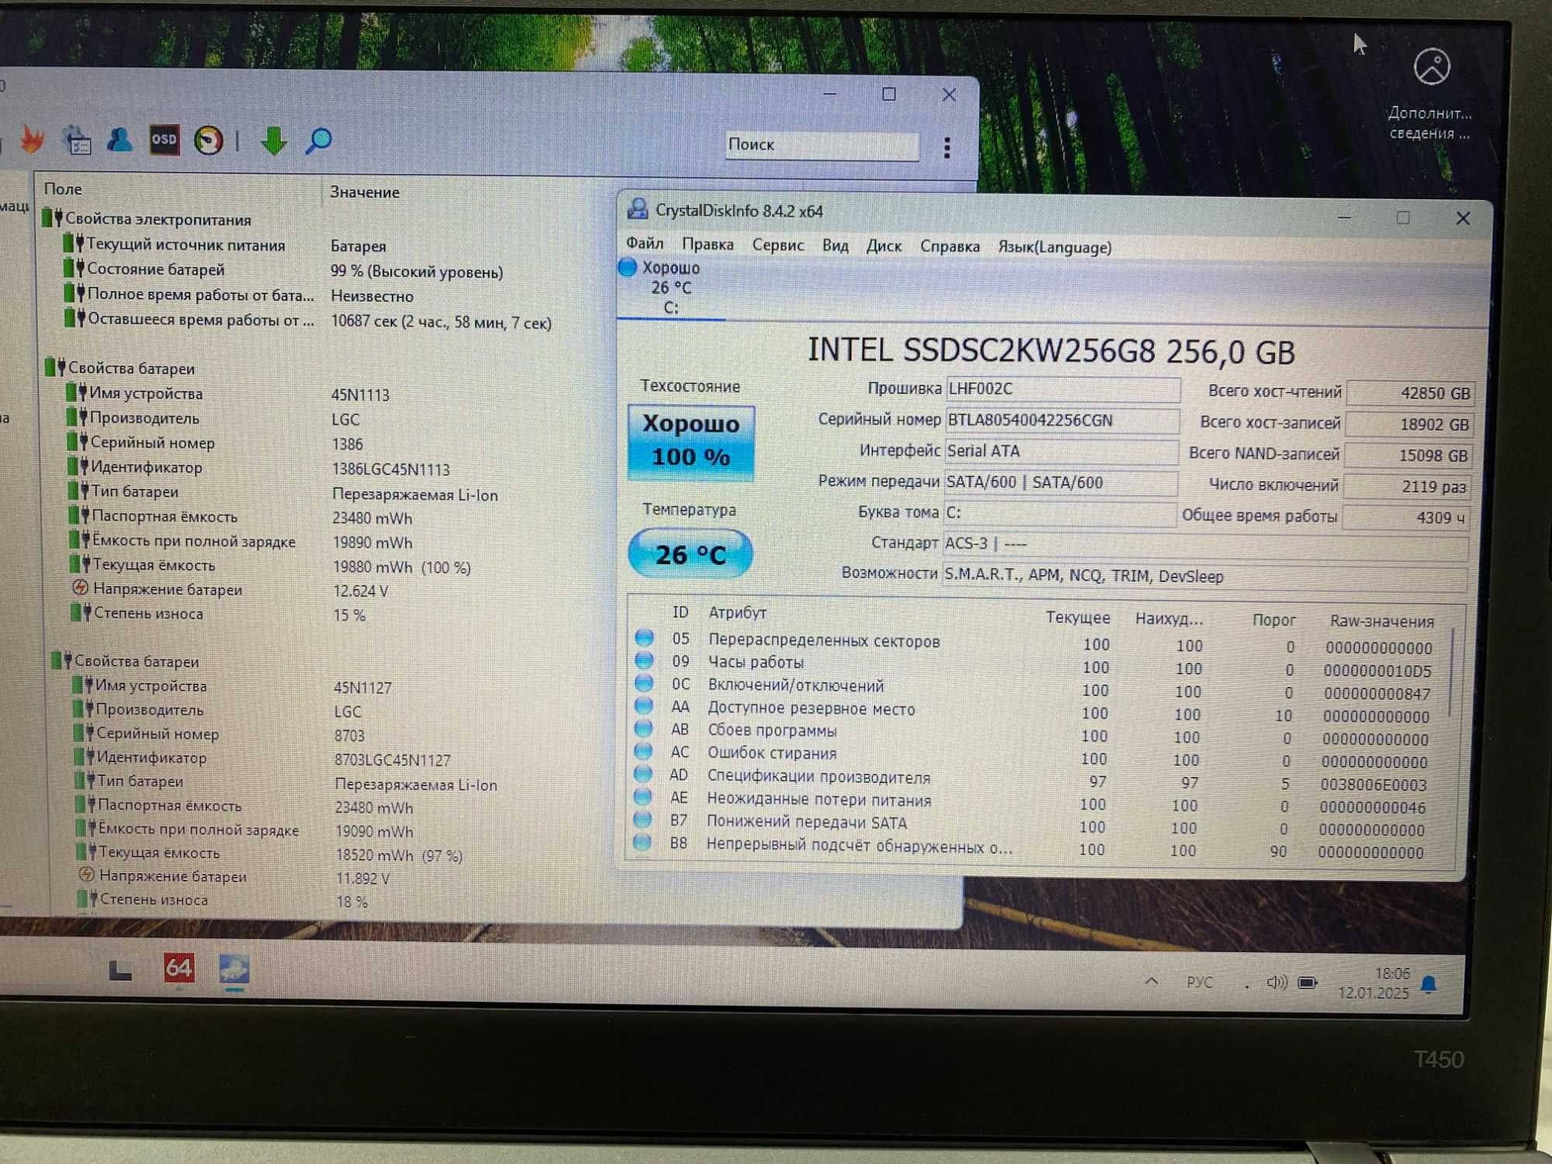Viewport: 1552px width, 1164px height.
Task: Click the serial number field BTLA80540042256CGN
Action: (1062, 420)
